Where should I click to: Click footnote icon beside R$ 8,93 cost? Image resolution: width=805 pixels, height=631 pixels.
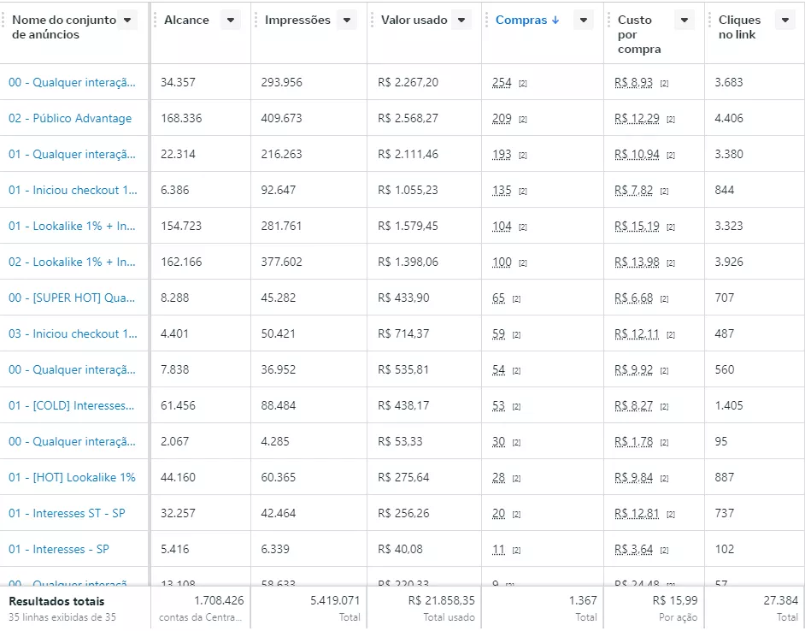pos(664,84)
